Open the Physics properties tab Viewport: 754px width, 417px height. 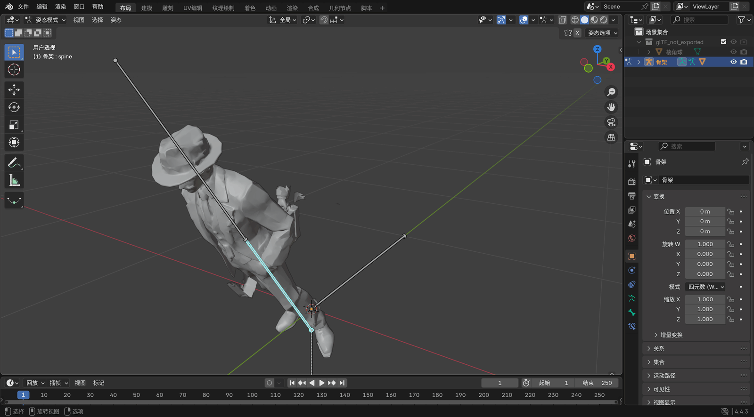[x=632, y=270]
